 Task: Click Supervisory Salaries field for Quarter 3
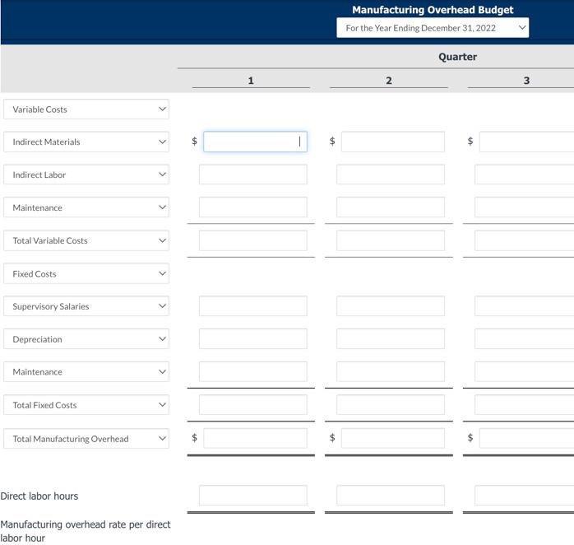pos(525,306)
